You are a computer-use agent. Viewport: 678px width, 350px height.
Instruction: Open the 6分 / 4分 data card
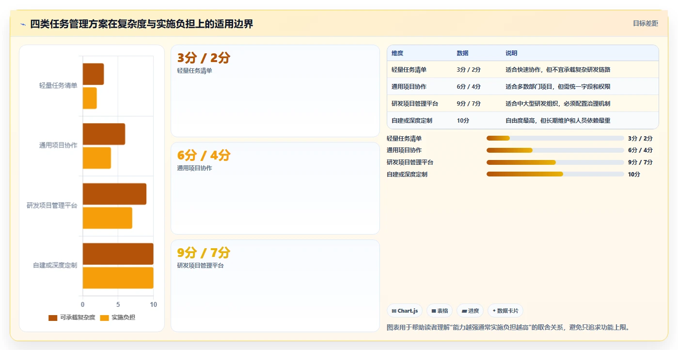(x=275, y=189)
